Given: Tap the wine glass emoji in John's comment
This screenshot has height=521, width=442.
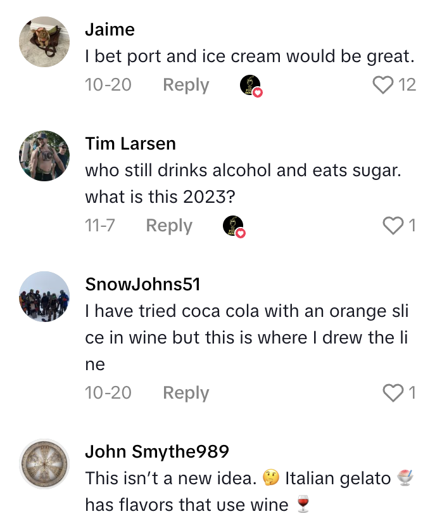Looking at the screenshot, I should coord(305,505).
